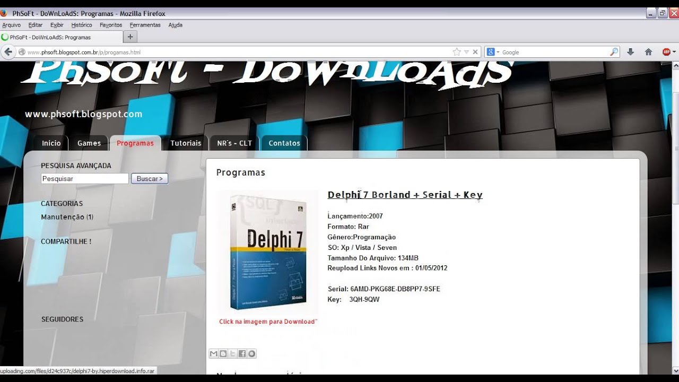Open search engine selector dropdown
This screenshot has height=382, width=679.
pos(498,52)
